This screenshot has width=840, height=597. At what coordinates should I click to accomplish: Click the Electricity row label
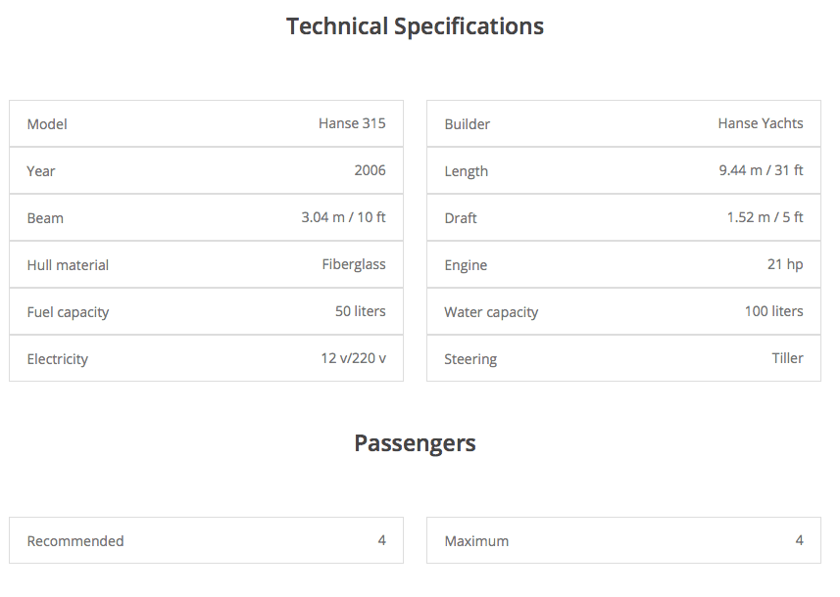click(57, 359)
